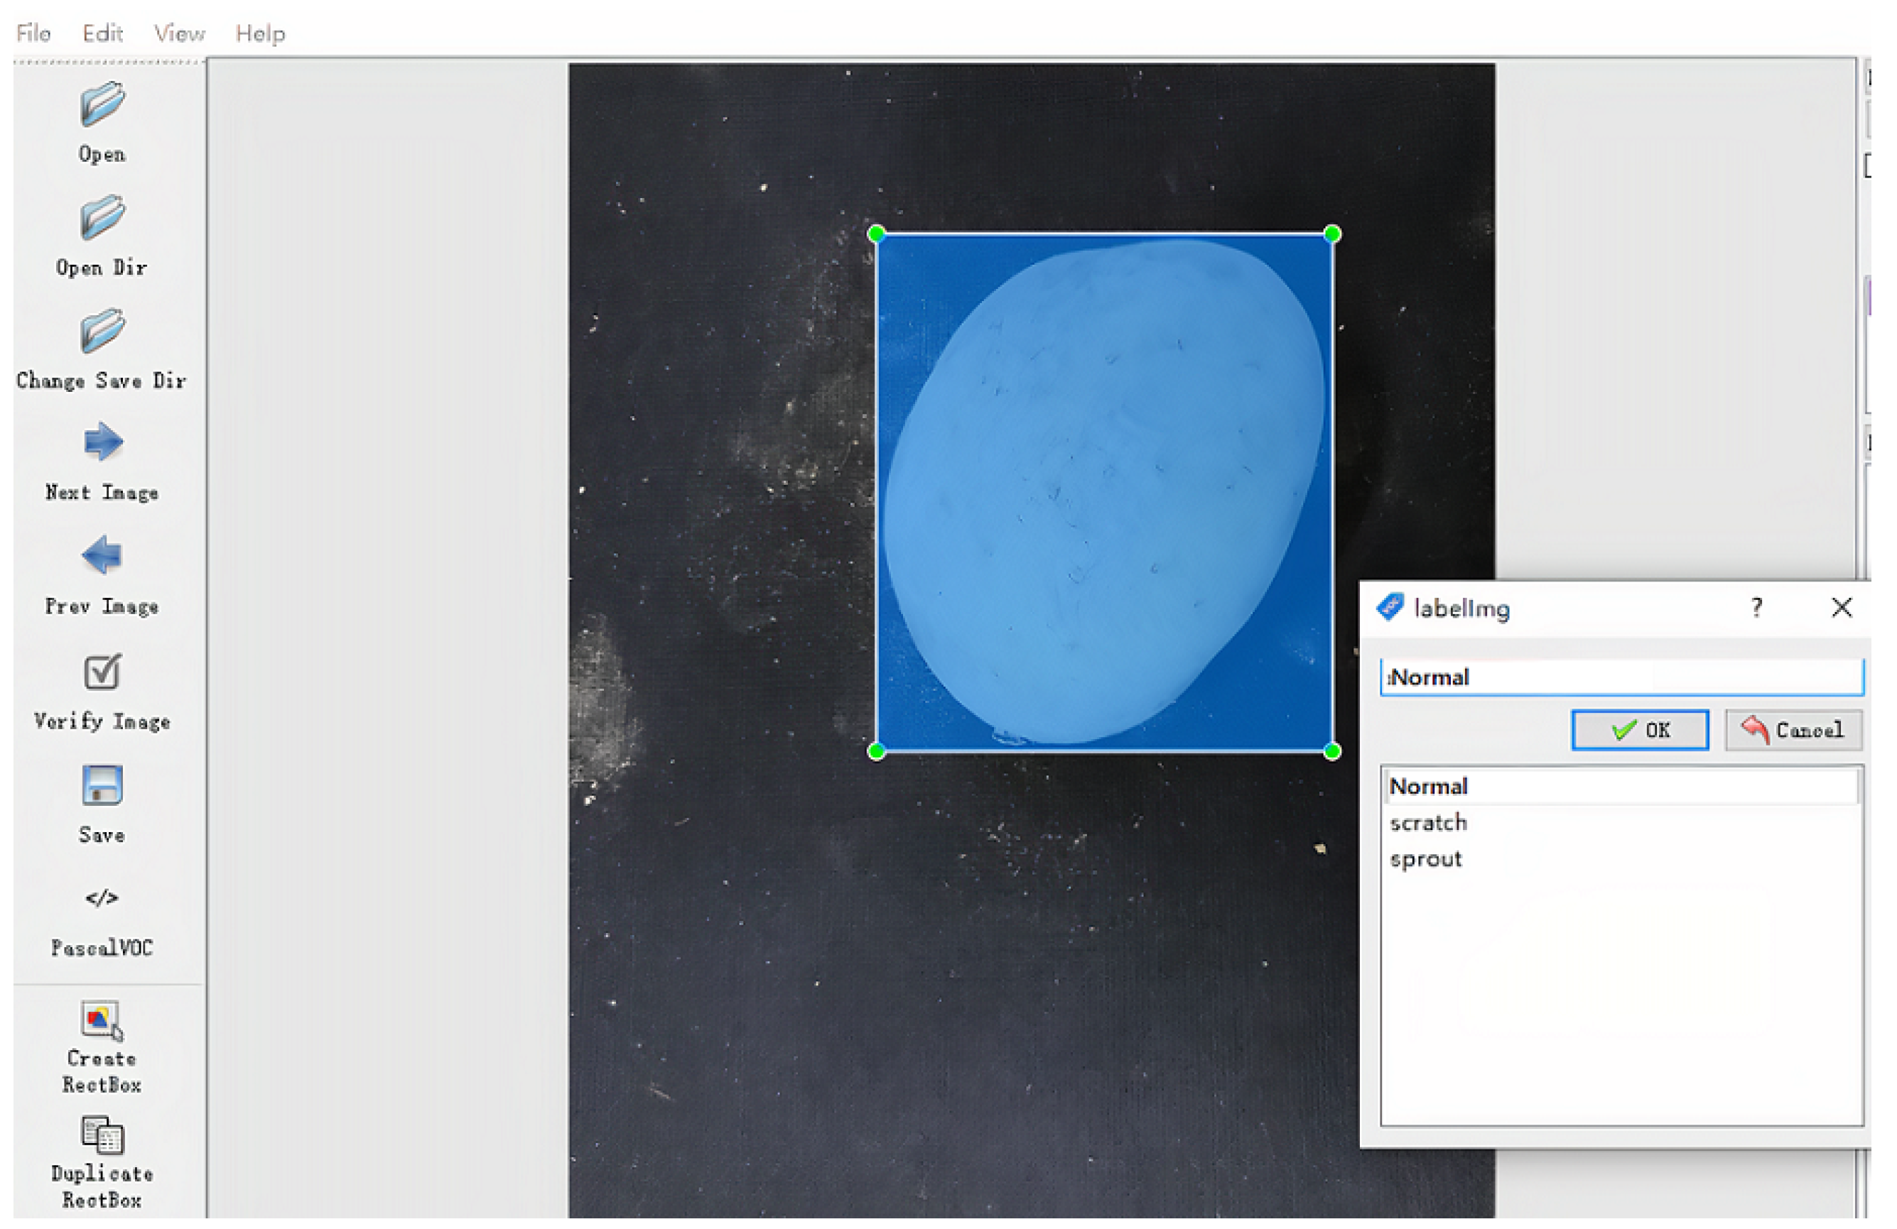Open the Edit menu
Screen dimensions: 1897x1229
pos(103,33)
